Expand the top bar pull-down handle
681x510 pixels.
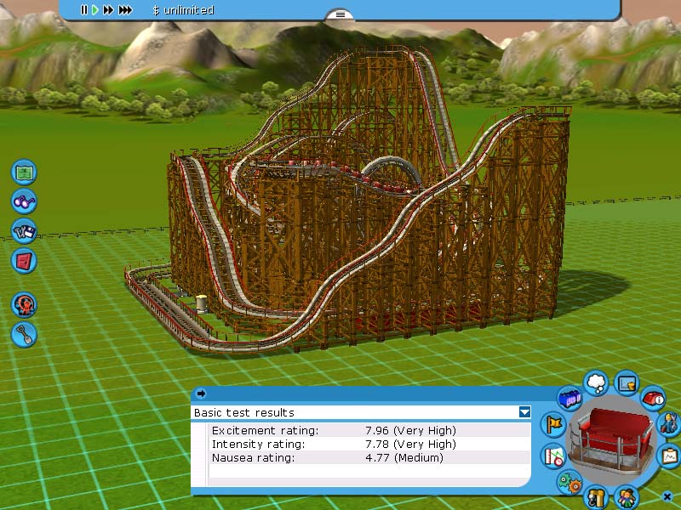[x=340, y=14]
